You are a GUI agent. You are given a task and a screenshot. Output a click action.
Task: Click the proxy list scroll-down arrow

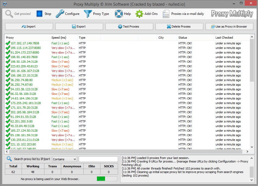252,147
